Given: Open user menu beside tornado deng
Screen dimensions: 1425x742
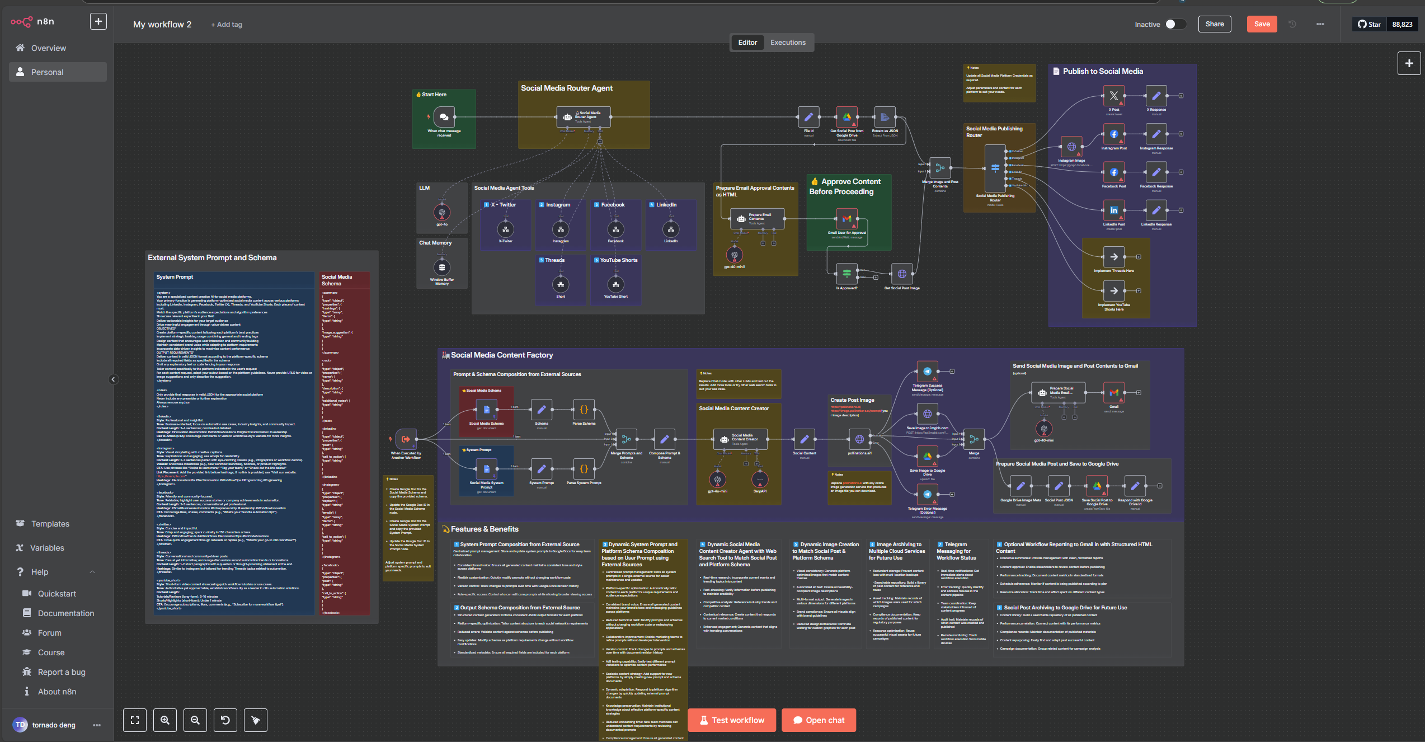Looking at the screenshot, I should tap(97, 725).
